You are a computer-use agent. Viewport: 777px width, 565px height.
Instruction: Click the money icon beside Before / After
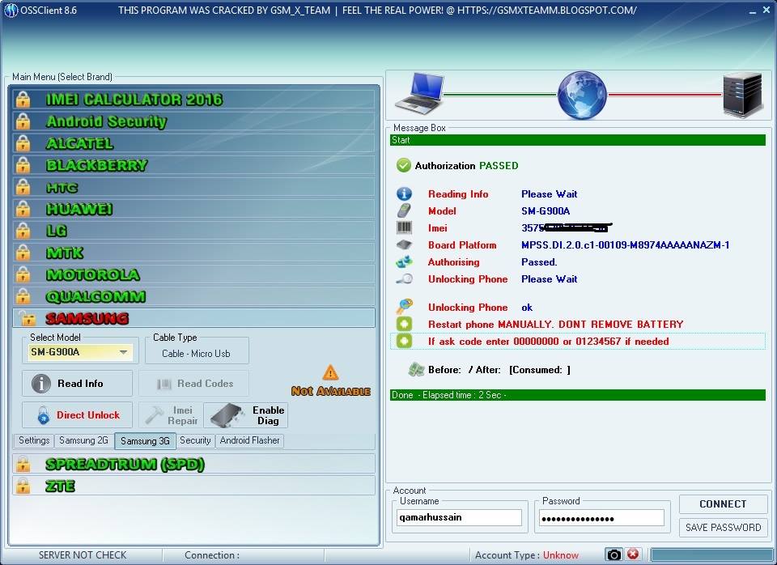coord(416,369)
